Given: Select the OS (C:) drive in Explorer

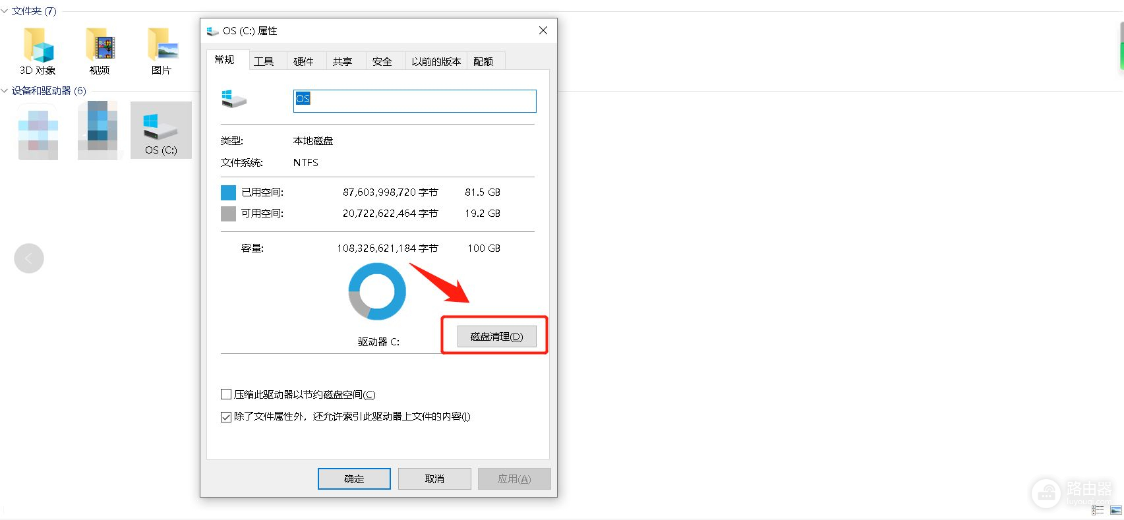Looking at the screenshot, I should pos(161,130).
